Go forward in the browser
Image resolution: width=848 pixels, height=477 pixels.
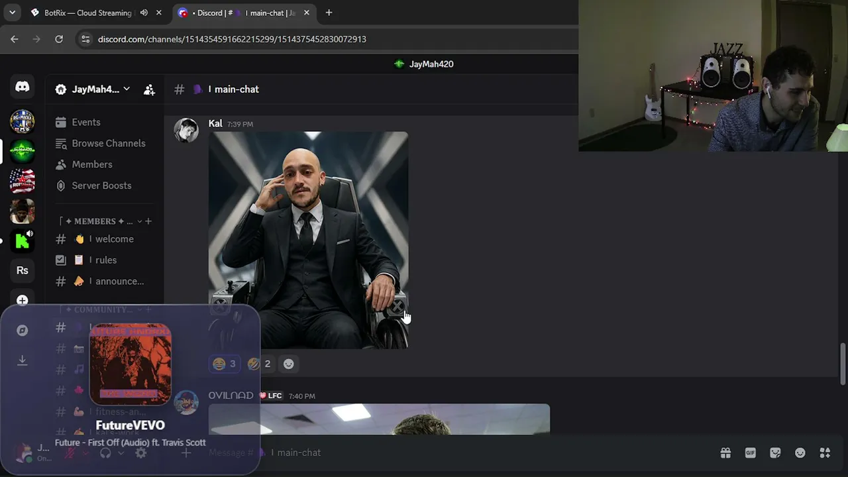click(36, 39)
